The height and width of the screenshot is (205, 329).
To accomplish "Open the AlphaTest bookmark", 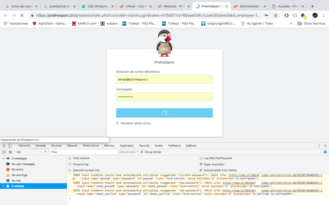I will (50, 24).
